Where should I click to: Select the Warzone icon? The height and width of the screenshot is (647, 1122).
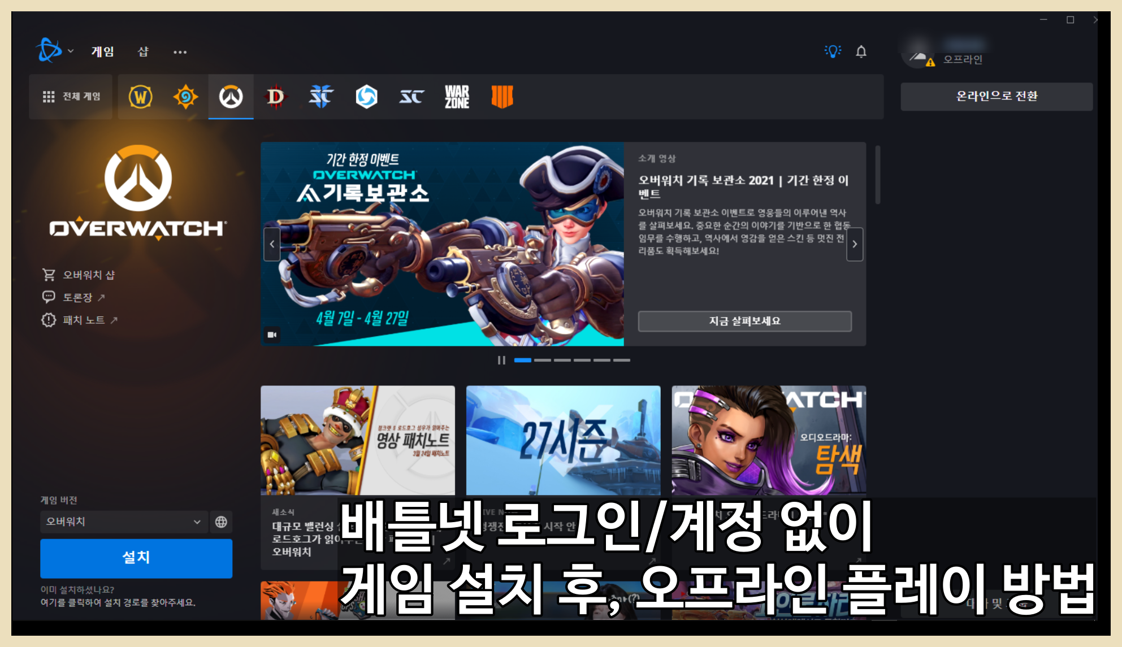click(x=457, y=97)
